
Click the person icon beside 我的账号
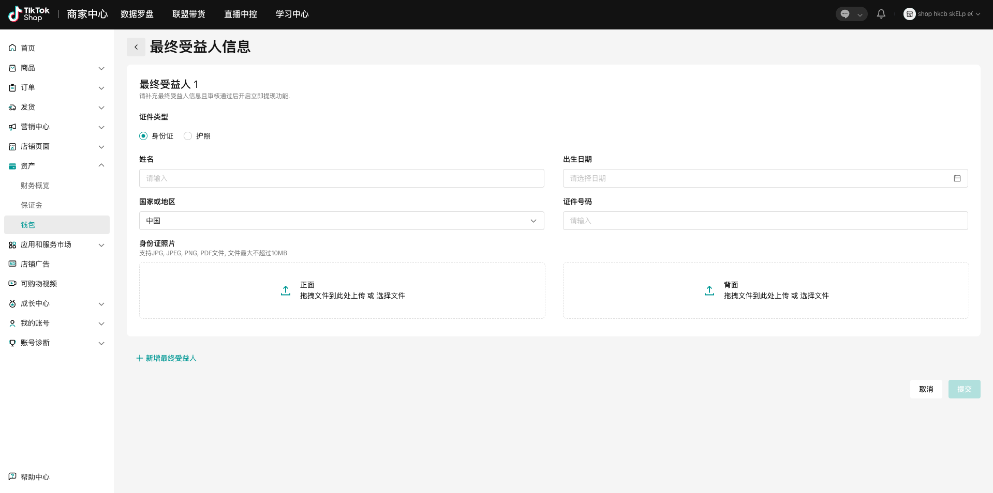[12, 323]
